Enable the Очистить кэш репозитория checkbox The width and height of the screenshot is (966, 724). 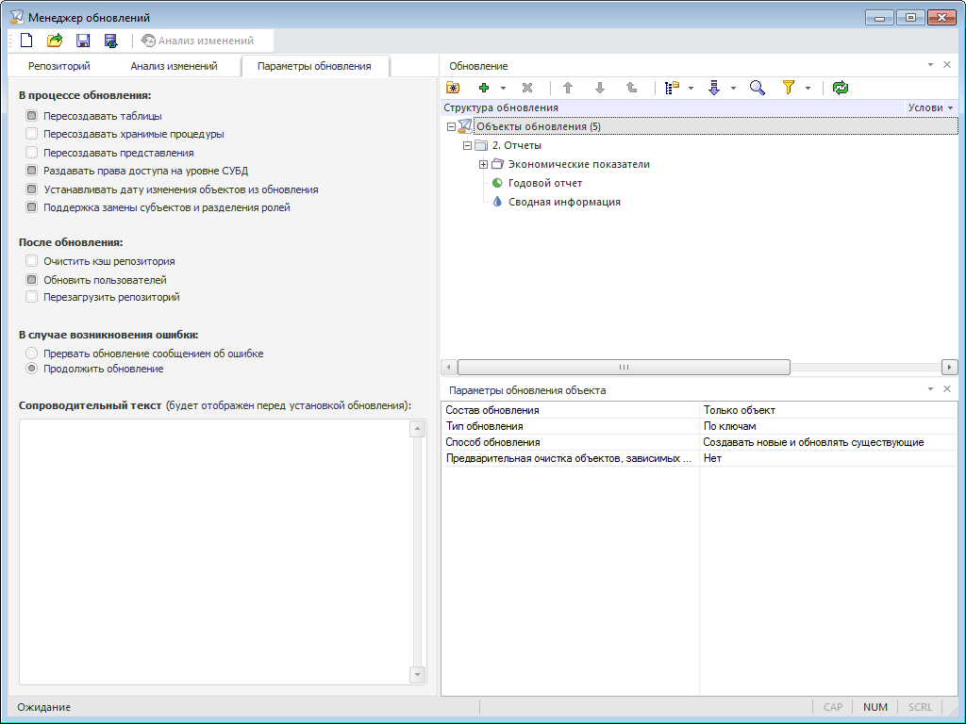[32, 261]
